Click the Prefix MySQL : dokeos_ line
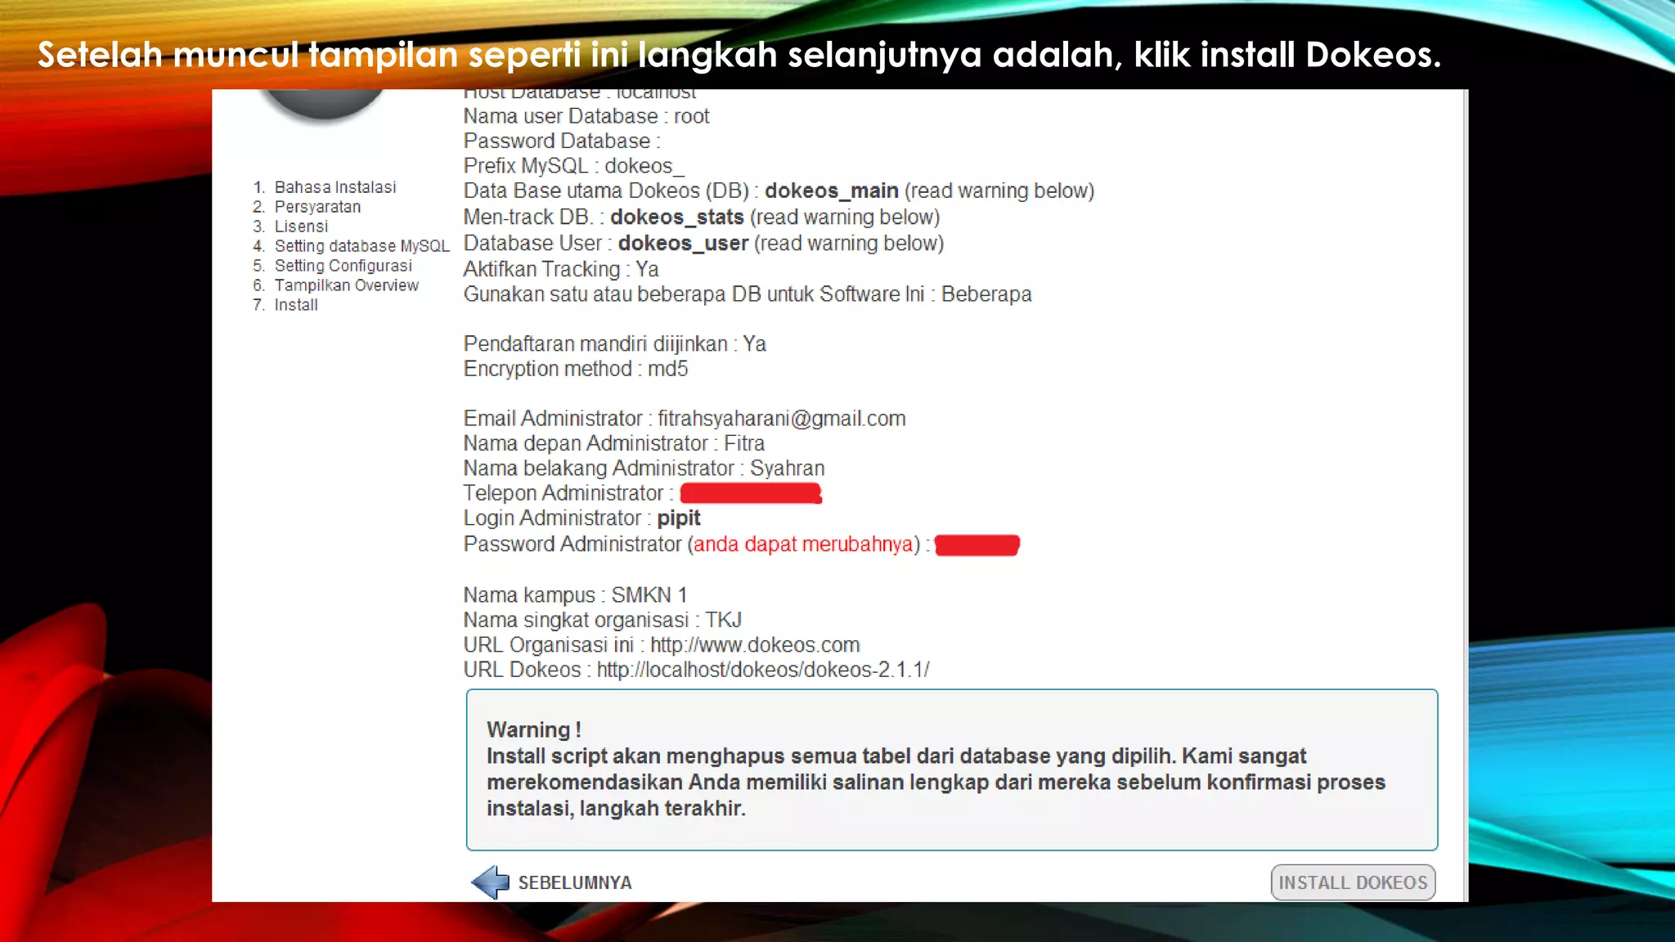1675x942 pixels. (574, 166)
